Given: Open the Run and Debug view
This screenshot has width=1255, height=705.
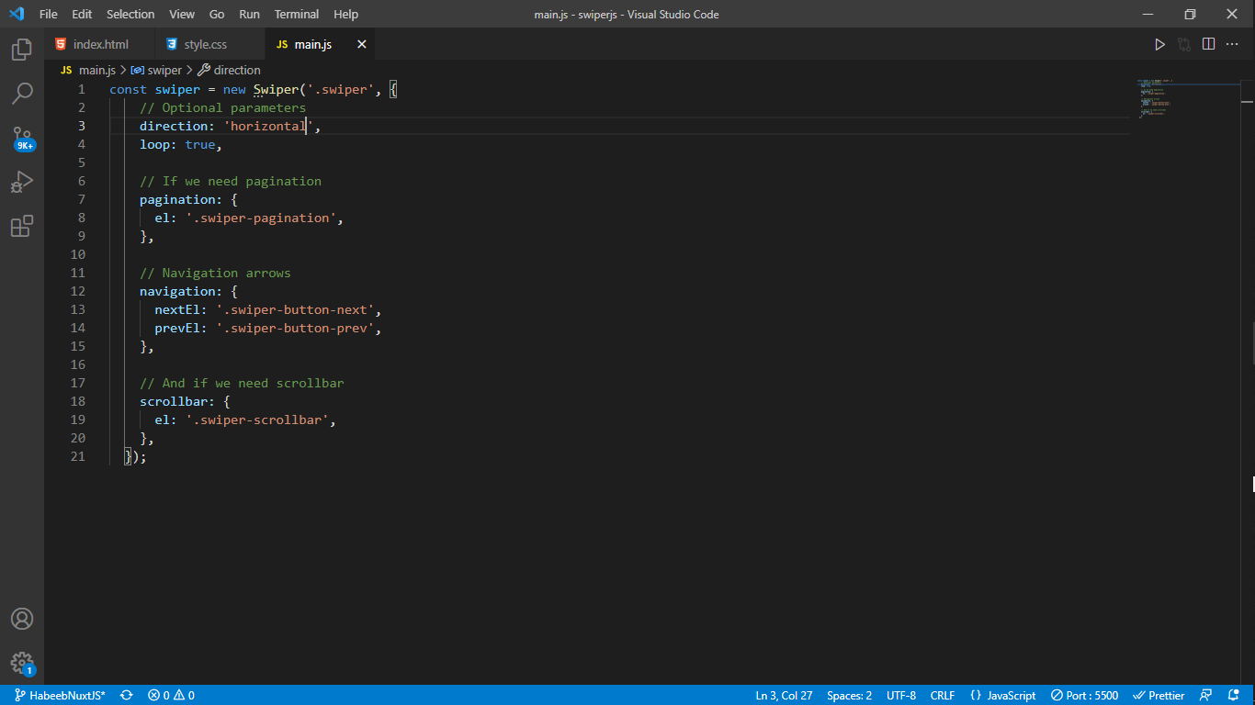Looking at the screenshot, I should (22, 182).
